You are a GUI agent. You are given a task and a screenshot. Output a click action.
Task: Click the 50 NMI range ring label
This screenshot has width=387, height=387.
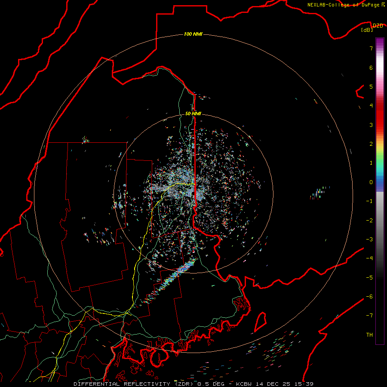tap(193, 114)
